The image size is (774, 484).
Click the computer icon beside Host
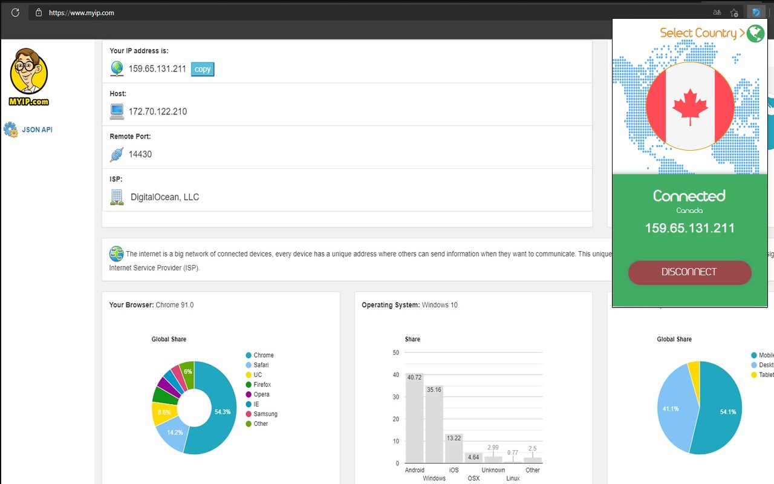[117, 111]
